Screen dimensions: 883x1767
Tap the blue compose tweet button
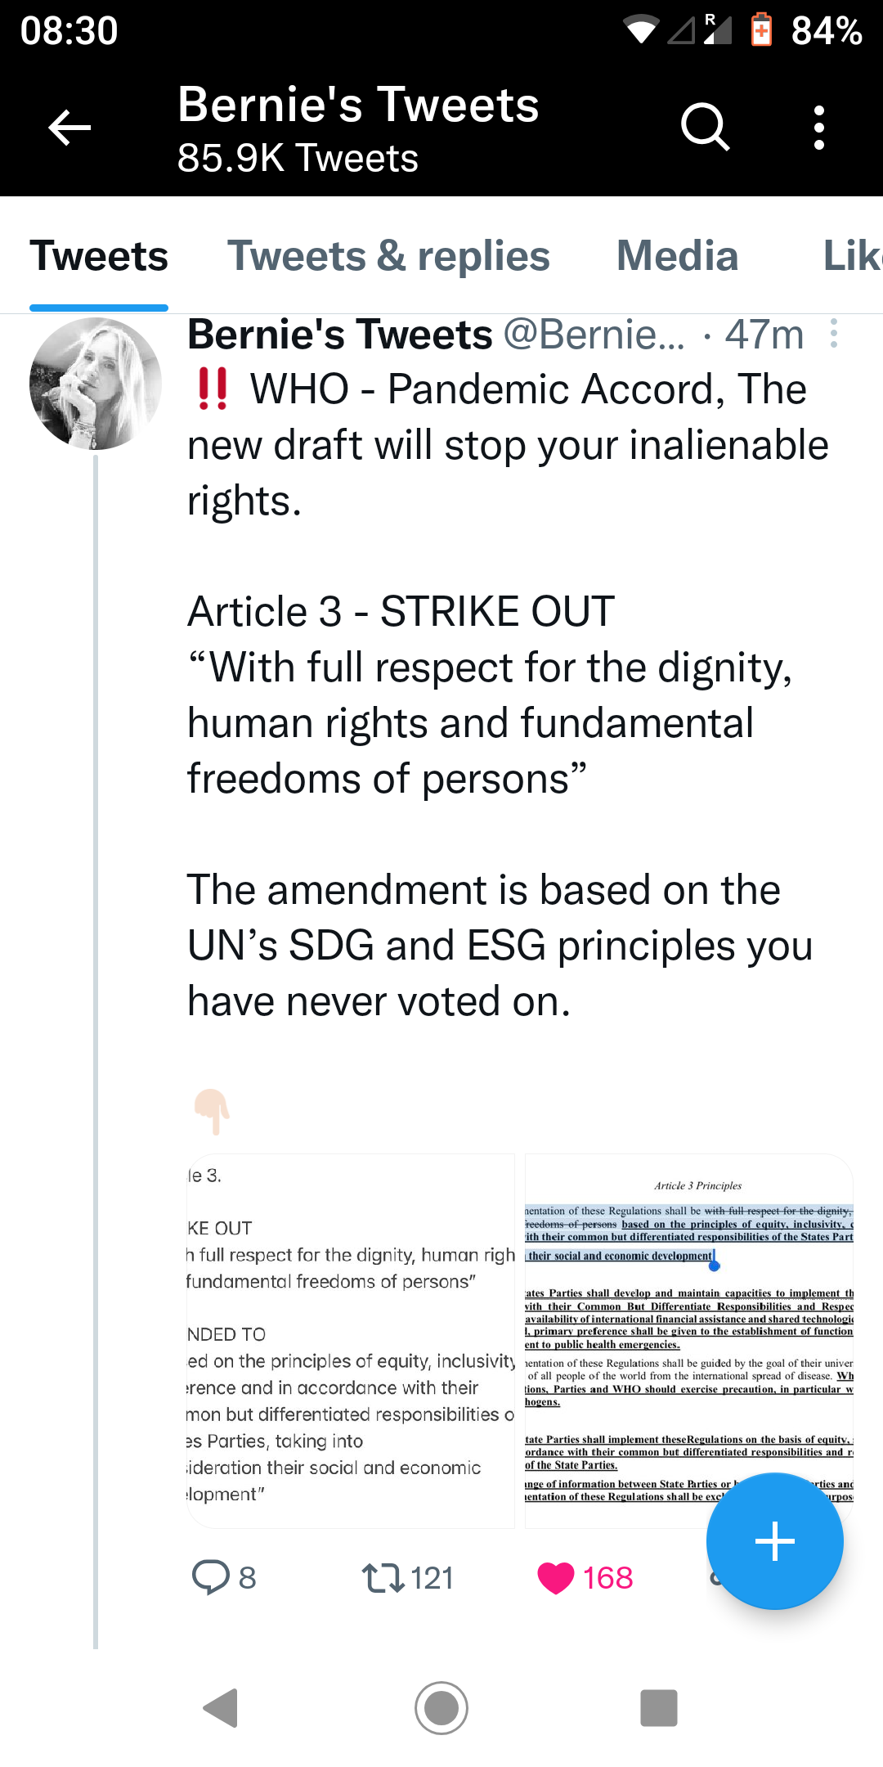(774, 1541)
